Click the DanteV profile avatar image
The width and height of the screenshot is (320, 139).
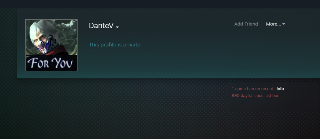51,45
